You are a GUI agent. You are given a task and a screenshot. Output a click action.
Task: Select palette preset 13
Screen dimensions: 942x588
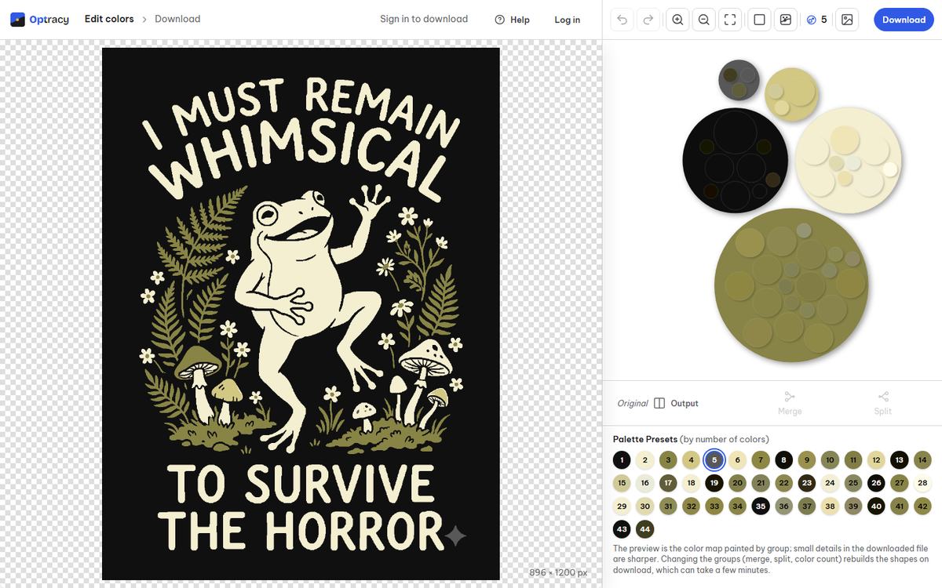(899, 460)
